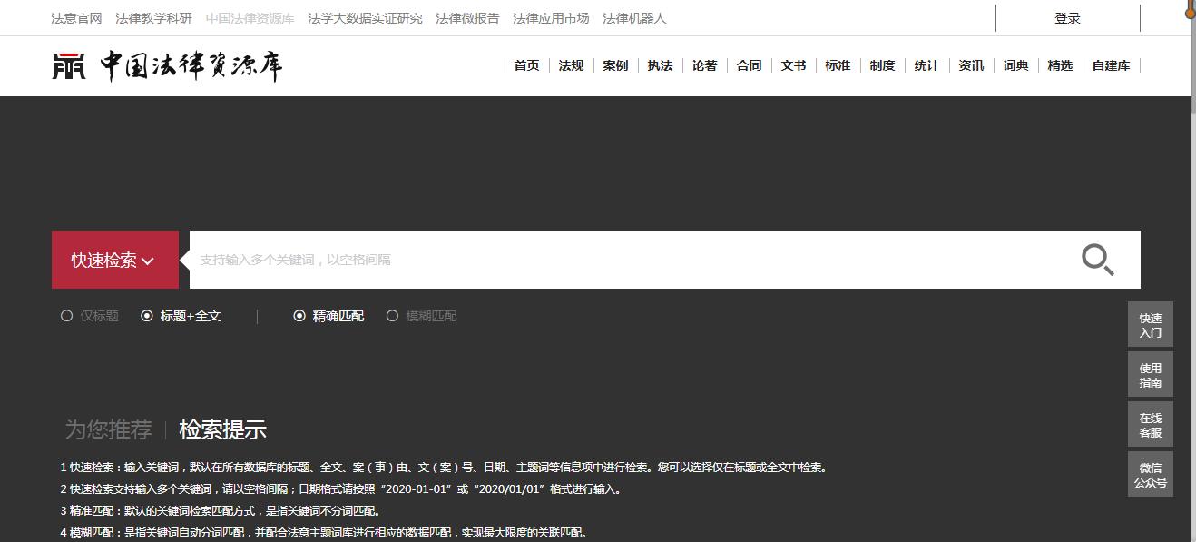Open the 快速入门 side button
The image size is (1196, 542).
1151,325
